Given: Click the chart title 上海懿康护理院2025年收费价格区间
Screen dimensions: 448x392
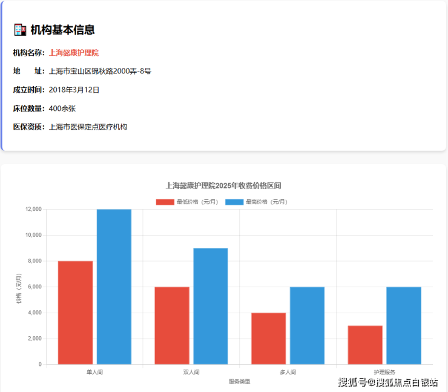Looking at the screenshot, I should tap(223, 185).
